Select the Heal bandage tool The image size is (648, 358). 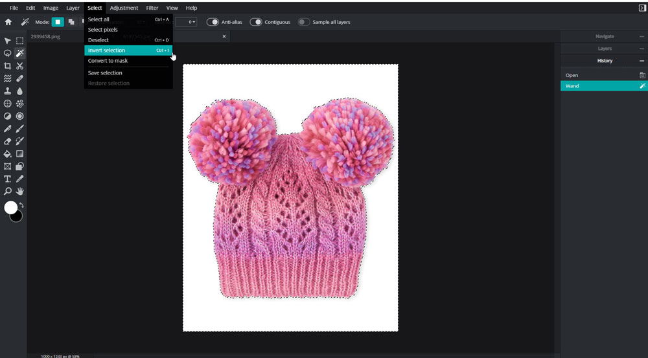click(x=20, y=78)
